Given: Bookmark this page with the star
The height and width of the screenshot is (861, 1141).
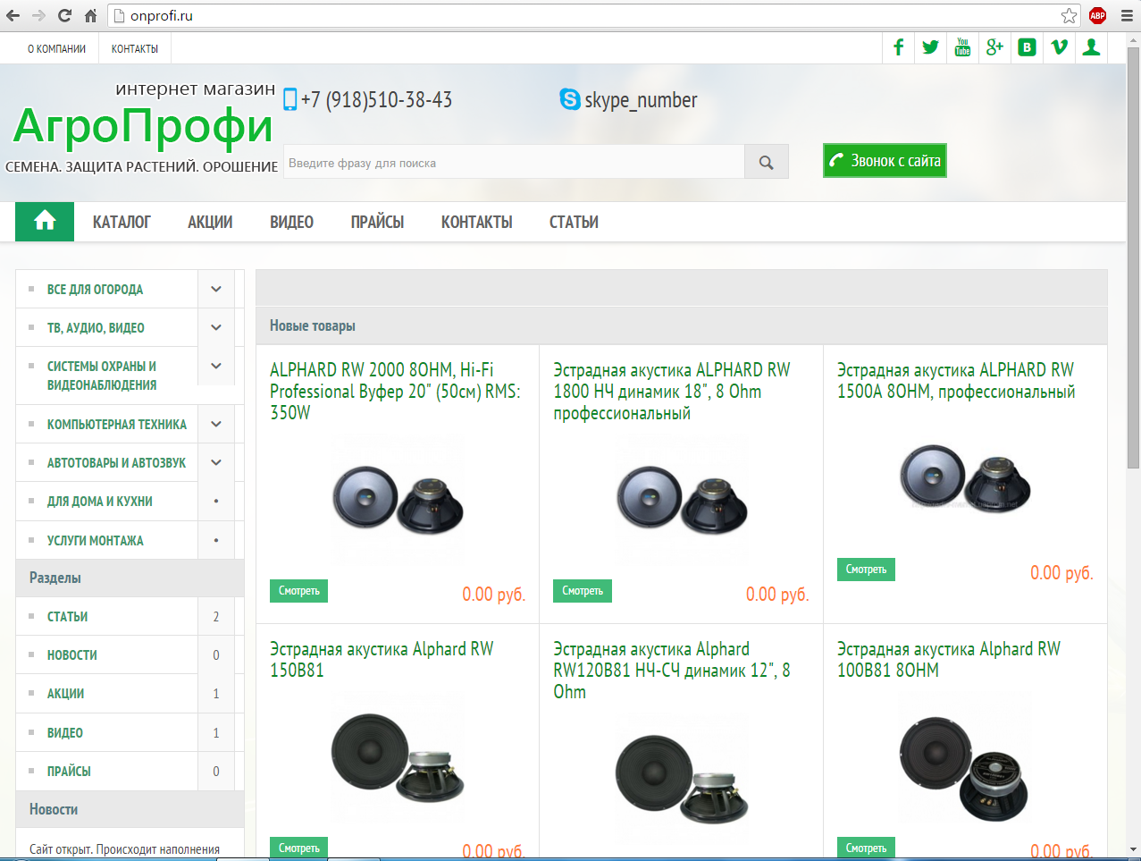Looking at the screenshot, I should 1069,15.
